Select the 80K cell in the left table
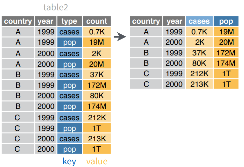 pyautogui.click(x=97, y=96)
